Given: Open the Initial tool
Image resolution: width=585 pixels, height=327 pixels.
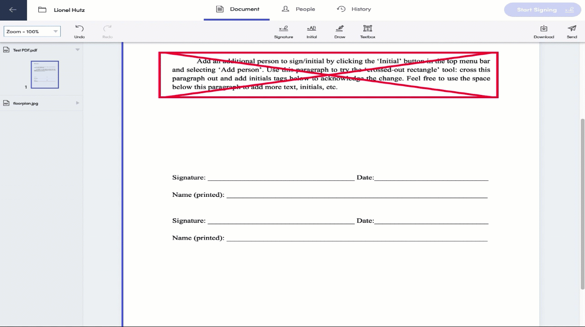Looking at the screenshot, I should point(311,31).
